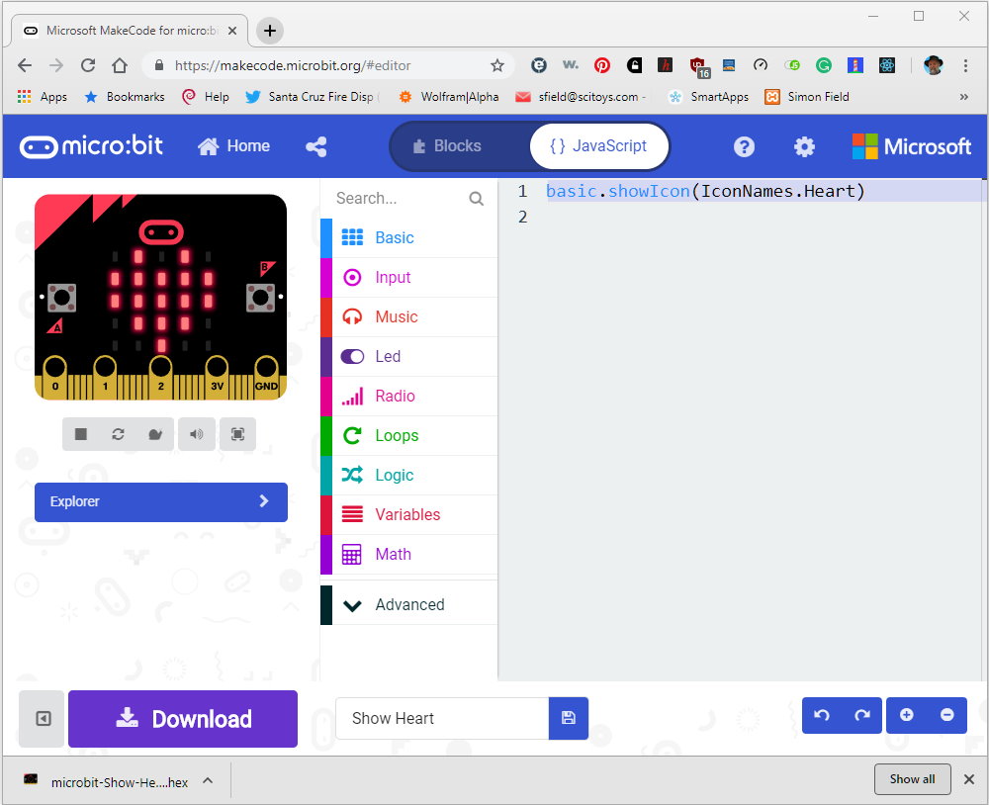Go to the MakeCode Home page
989x805 pixels.
233,144
